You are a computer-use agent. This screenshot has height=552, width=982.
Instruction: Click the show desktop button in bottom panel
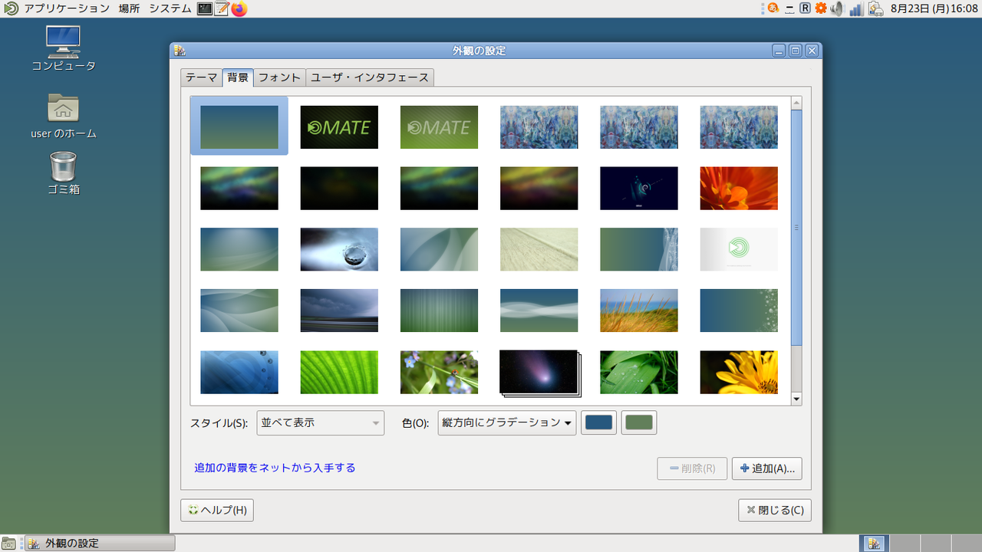[x=8, y=543]
